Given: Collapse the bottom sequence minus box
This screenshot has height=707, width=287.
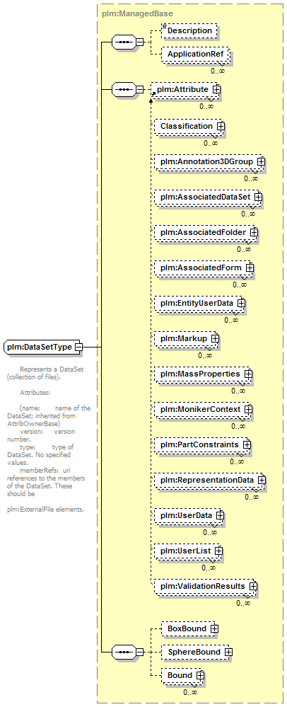Looking at the screenshot, I should (139, 652).
